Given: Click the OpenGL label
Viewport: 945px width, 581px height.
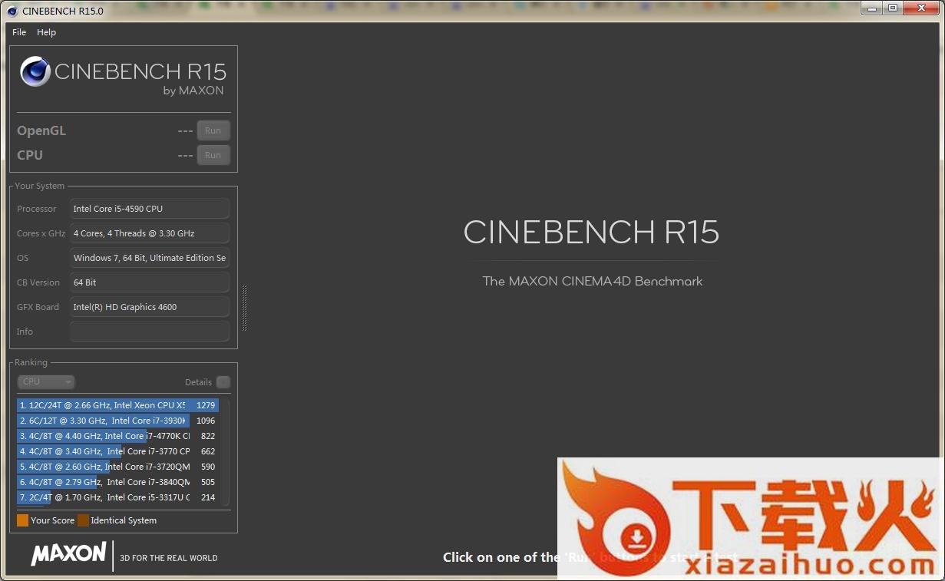Looking at the screenshot, I should coord(41,130).
